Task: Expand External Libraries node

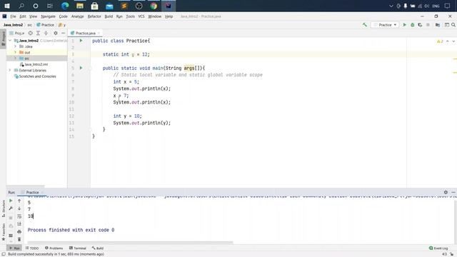Action: (10, 70)
